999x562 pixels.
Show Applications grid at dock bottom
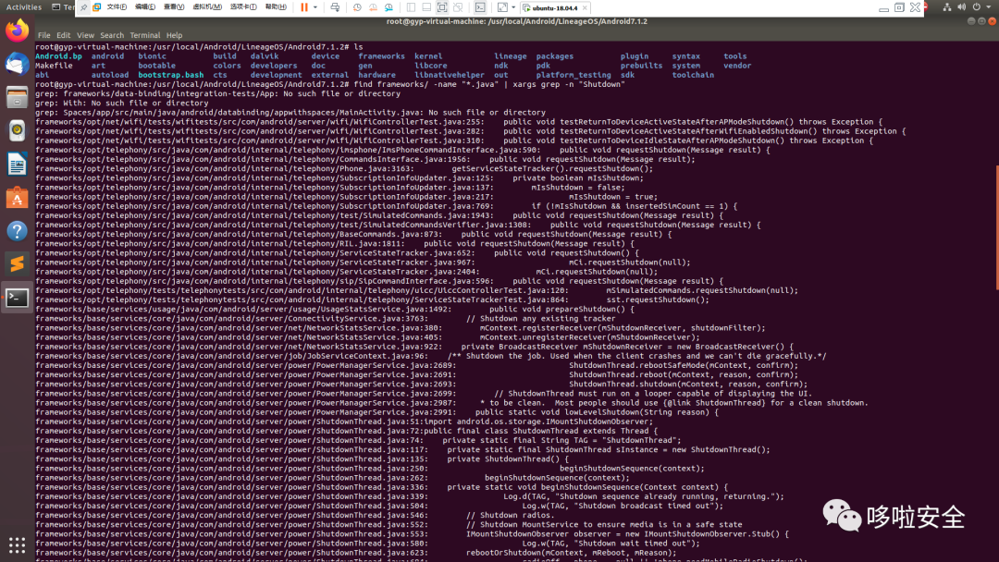[x=18, y=544]
